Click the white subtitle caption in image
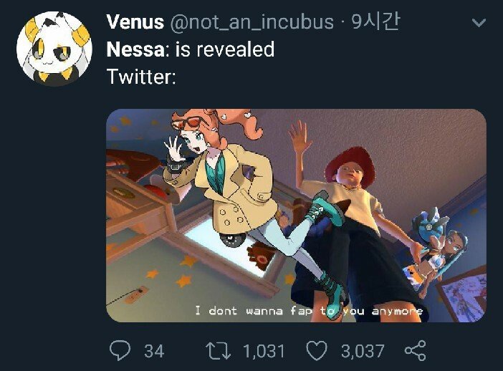 click(309, 311)
